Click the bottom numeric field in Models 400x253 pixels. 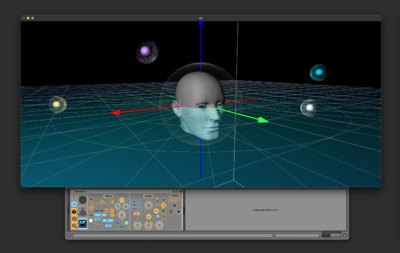[136, 208]
